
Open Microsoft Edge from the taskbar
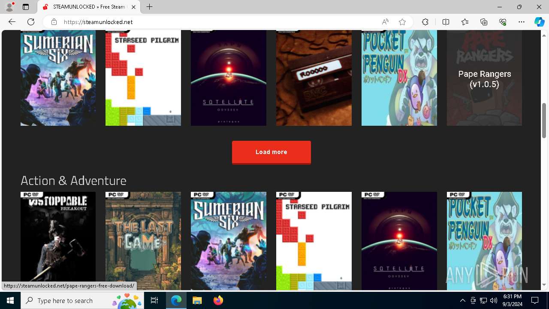176,300
